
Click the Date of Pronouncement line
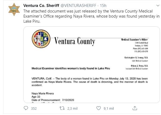[53, 100]
